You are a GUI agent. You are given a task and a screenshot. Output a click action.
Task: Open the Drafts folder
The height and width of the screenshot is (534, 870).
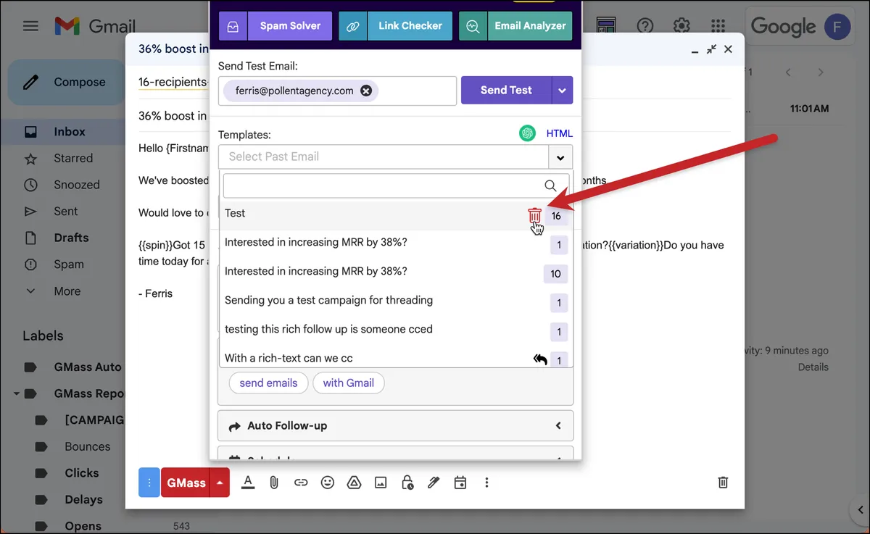[x=71, y=238]
